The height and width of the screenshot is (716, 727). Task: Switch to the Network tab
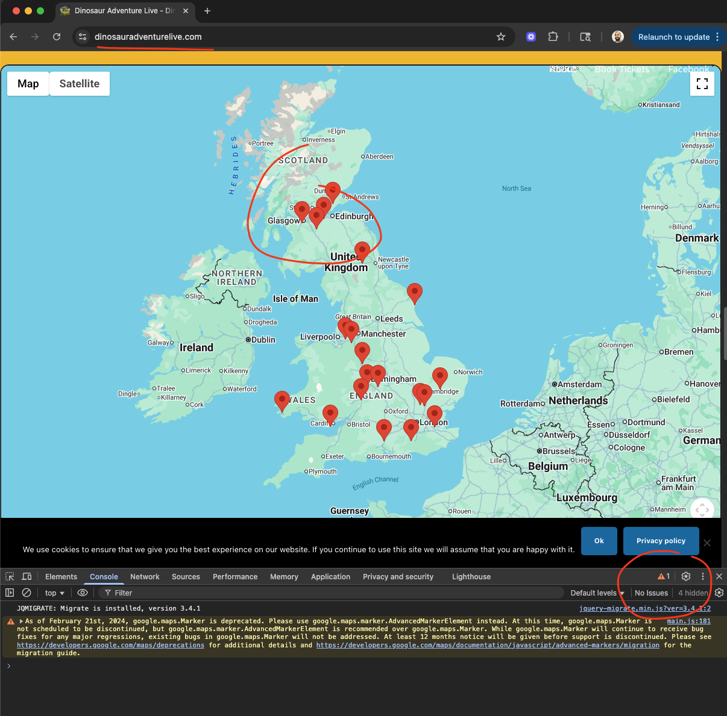(145, 576)
